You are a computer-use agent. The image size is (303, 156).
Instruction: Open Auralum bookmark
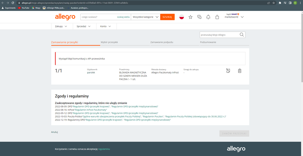(x=78, y=8)
